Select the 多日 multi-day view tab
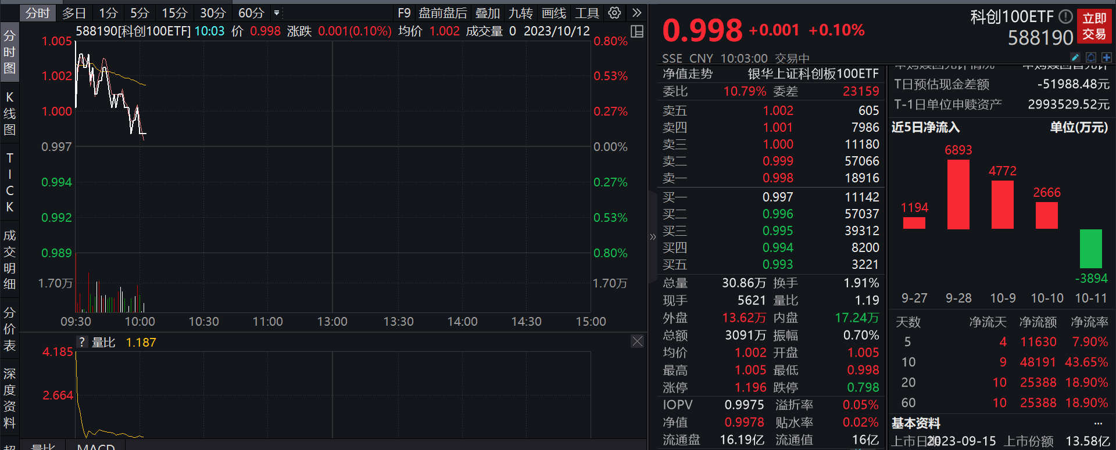Viewport: 1116px width, 450px height. coord(74,13)
